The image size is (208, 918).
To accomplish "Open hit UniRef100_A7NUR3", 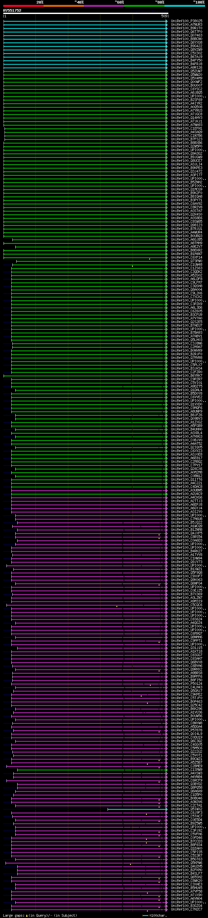I will pyautogui.click(x=187, y=25).
